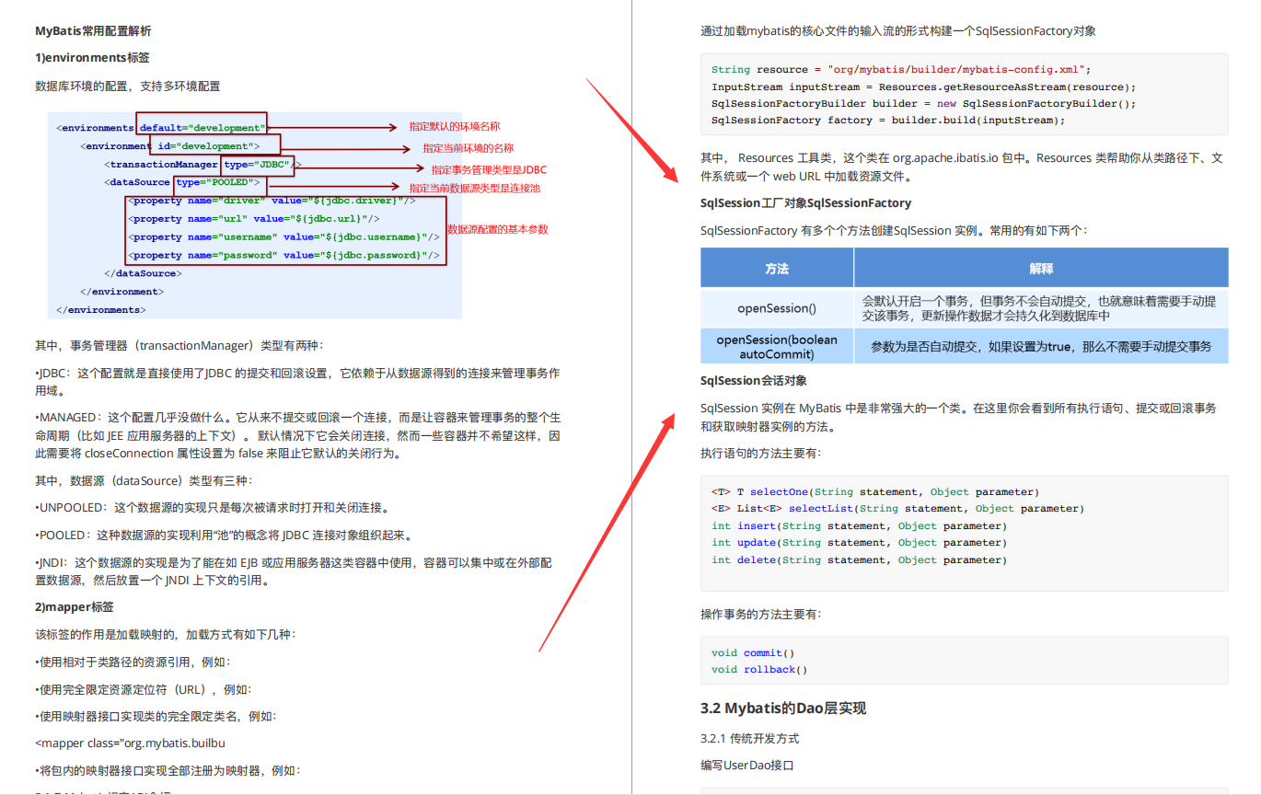Screen dimensions: 1261x795
Task: Click the table cell "openSession()"
Action: (777, 308)
